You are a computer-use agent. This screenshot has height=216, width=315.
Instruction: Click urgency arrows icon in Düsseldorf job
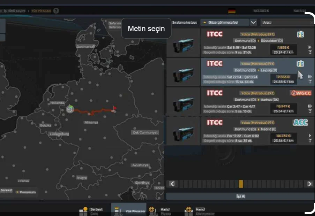click(x=310, y=47)
